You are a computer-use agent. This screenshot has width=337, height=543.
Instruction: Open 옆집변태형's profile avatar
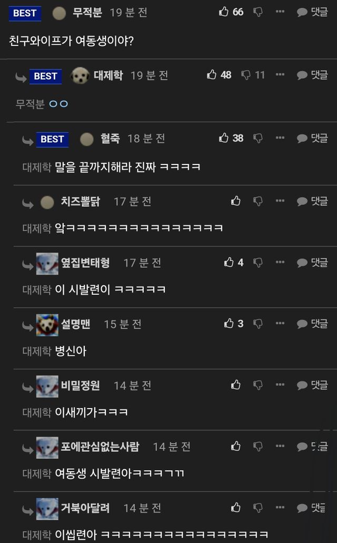47,264
